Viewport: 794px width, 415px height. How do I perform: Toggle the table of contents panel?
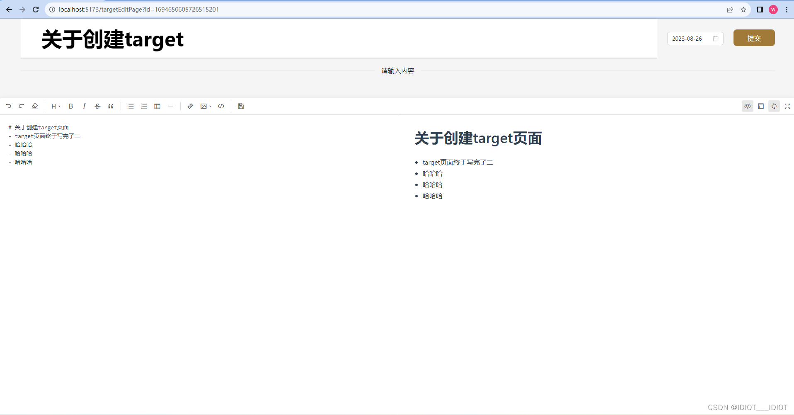point(761,106)
